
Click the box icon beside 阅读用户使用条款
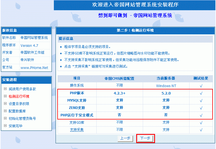tap(5, 89)
